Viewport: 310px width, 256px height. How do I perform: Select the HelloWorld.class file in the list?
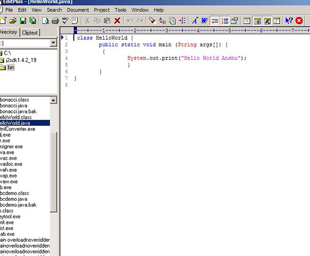point(16,117)
